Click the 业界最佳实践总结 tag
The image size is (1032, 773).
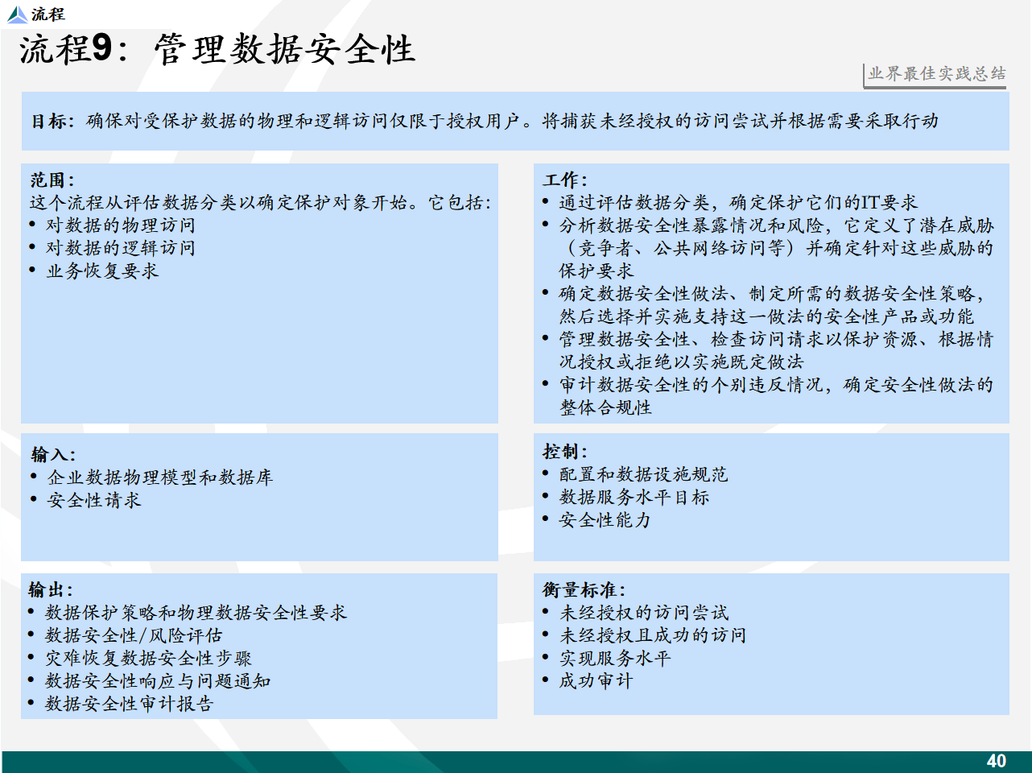pyautogui.click(x=936, y=74)
